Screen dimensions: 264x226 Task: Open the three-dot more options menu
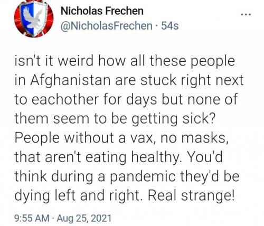click(246, 15)
